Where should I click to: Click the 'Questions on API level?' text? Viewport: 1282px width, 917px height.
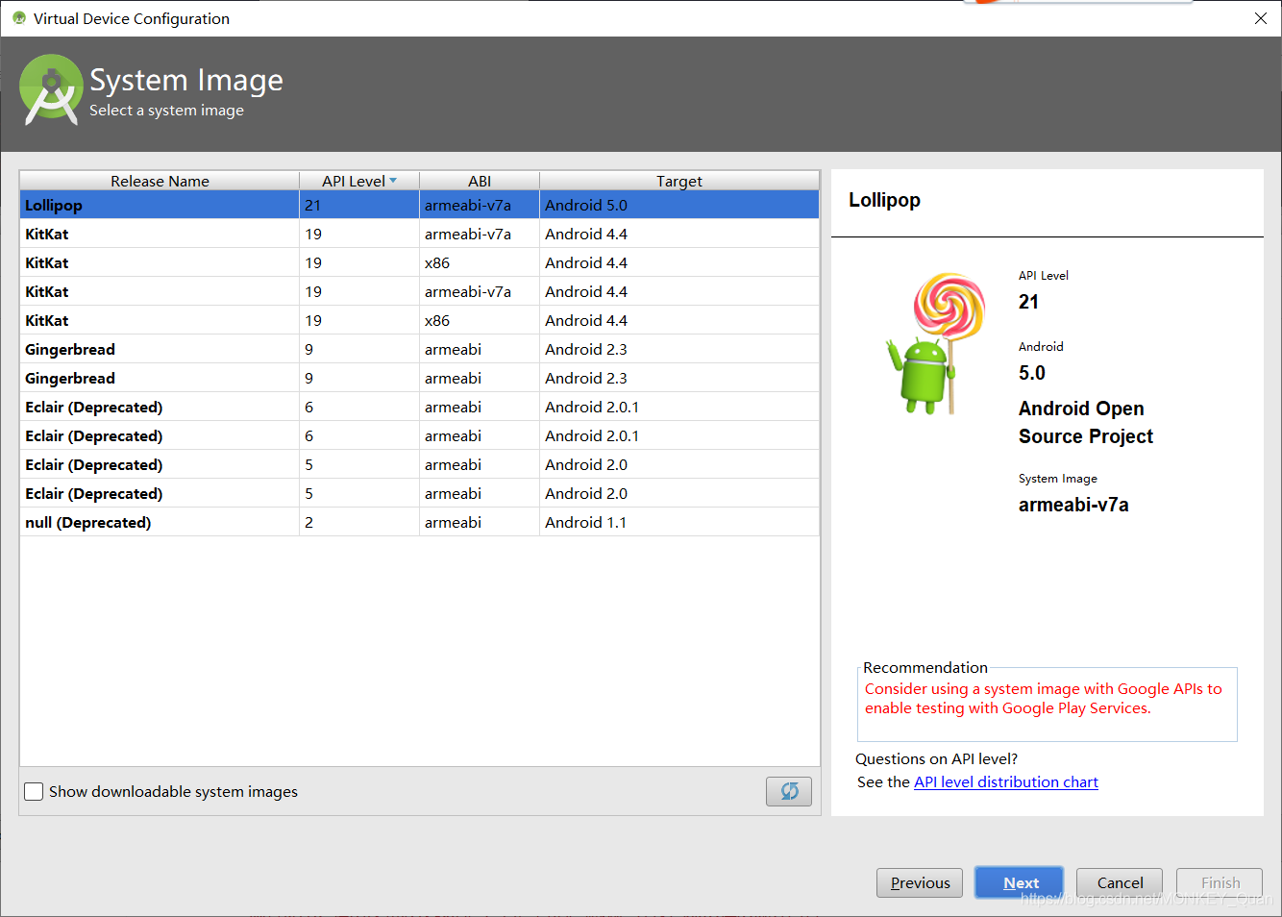pyautogui.click(x=936, y=759)
